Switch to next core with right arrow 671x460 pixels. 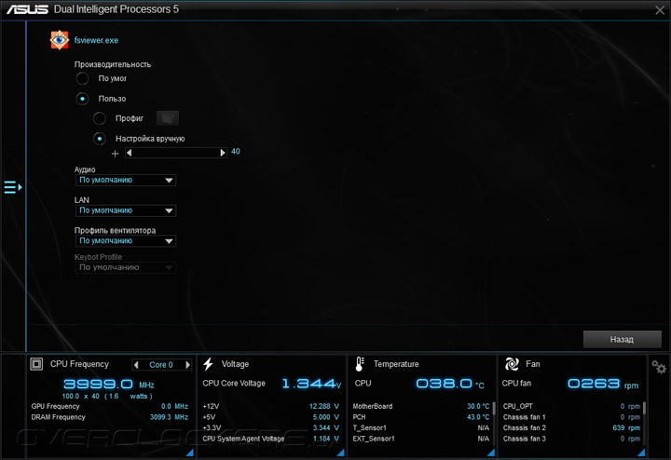click(187, 365)
